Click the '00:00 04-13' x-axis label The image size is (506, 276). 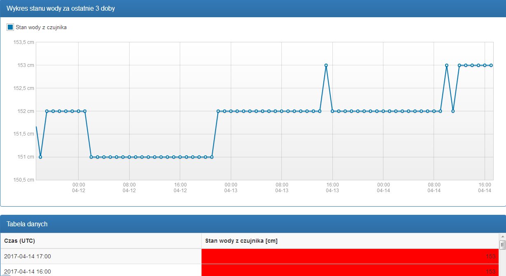(231, 188)
